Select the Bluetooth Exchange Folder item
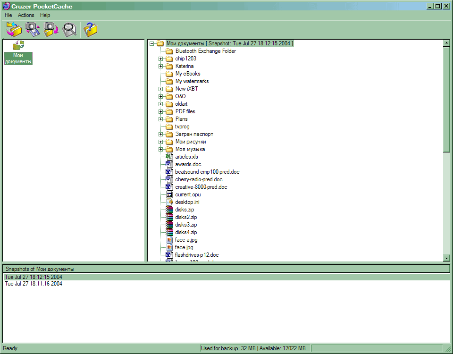Viewport: 453px width, 354px height. [x=205, y=51]
